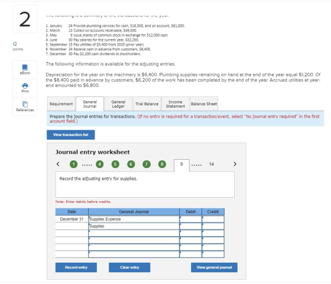This screenshot has width=331, height=284.
Task: Click the Print icon
Action: 25,86
